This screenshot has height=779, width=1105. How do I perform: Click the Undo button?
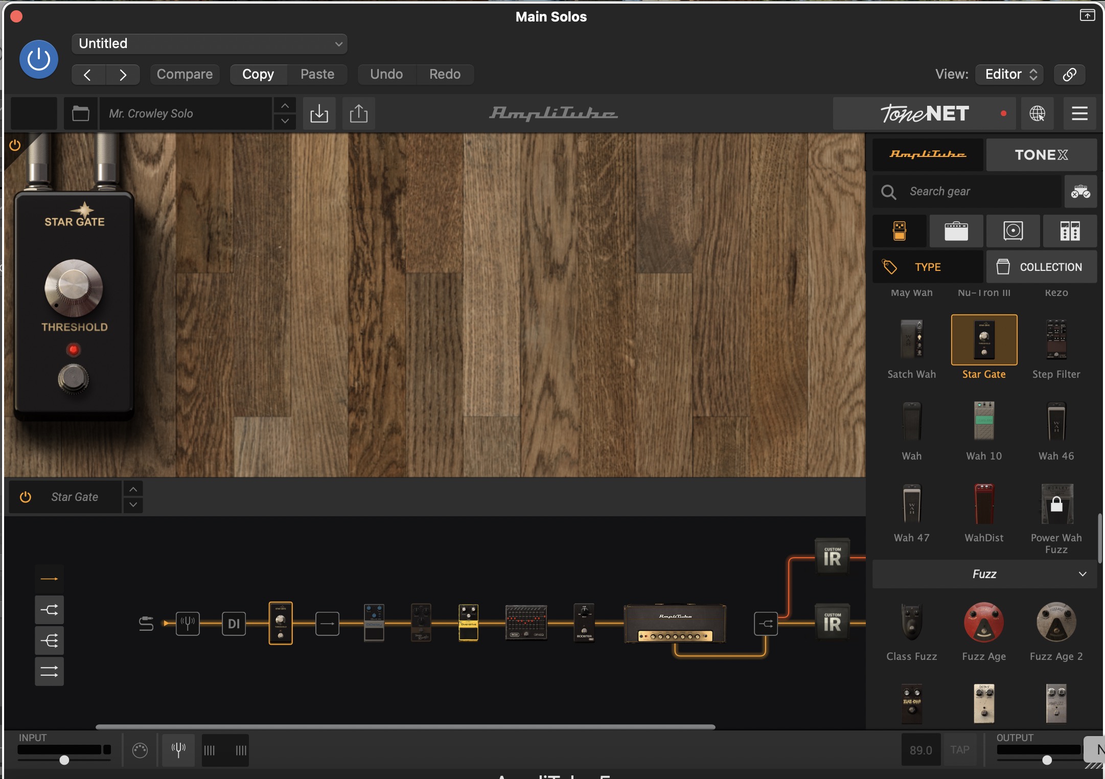click(386, 75)
